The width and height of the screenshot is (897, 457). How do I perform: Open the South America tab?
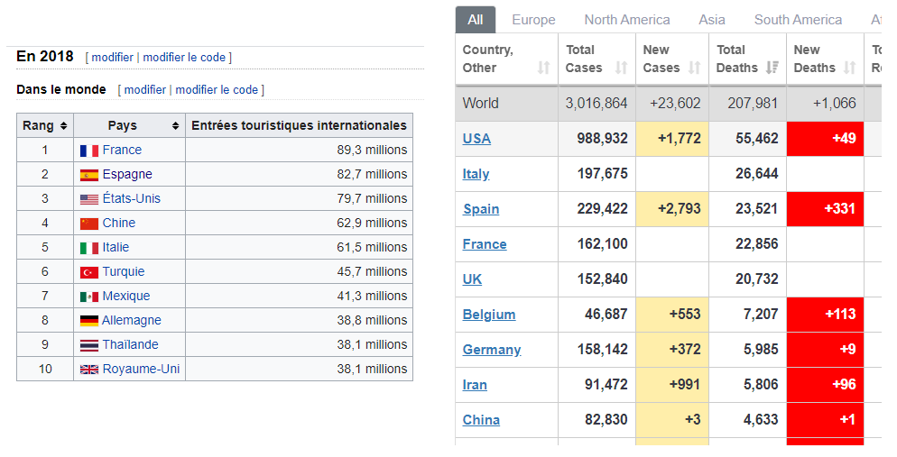[798, 20]
